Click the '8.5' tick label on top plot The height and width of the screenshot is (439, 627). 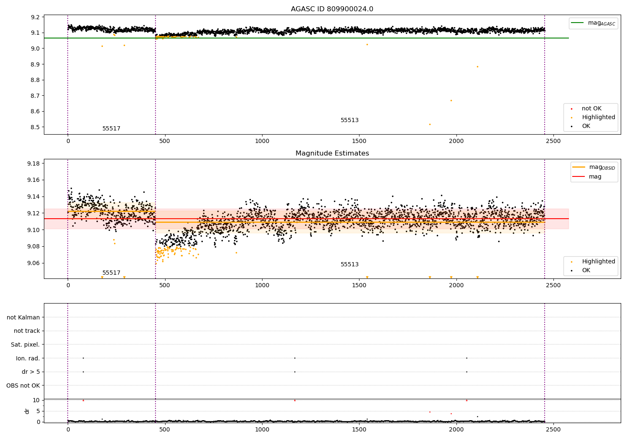[36, 127]
